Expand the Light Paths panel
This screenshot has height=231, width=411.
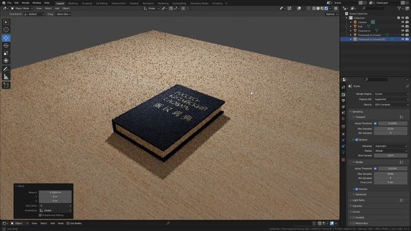(x=358, y=200)
